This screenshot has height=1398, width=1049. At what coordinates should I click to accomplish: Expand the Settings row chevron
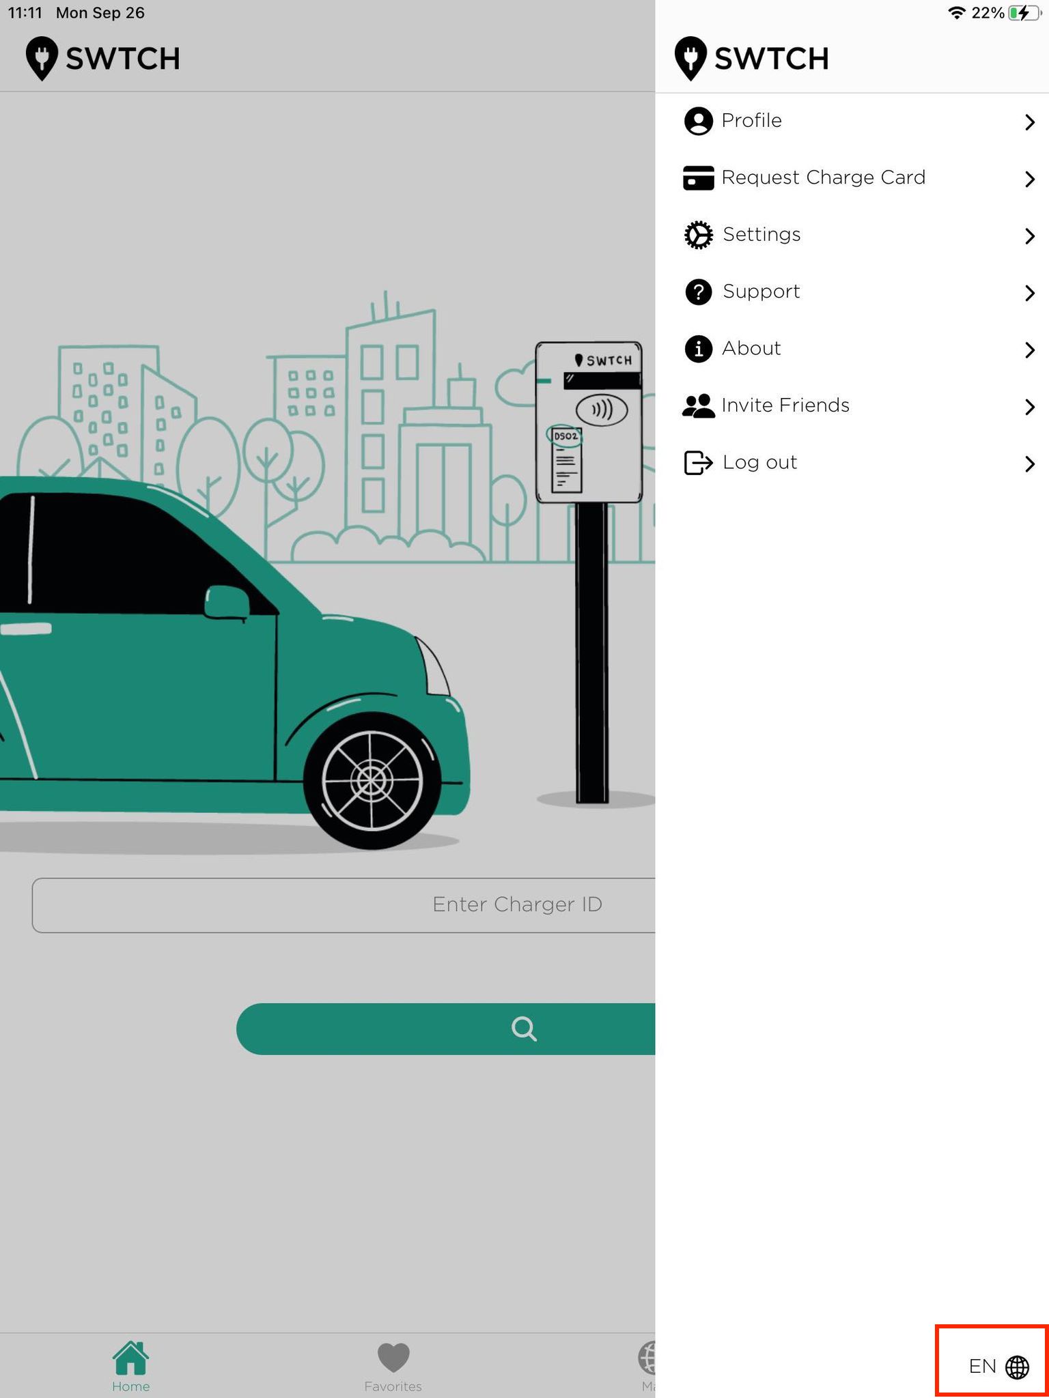click(x=1030, y=236)
